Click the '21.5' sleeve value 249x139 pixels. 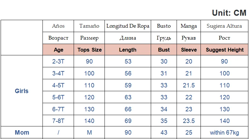tap(189, 85)
